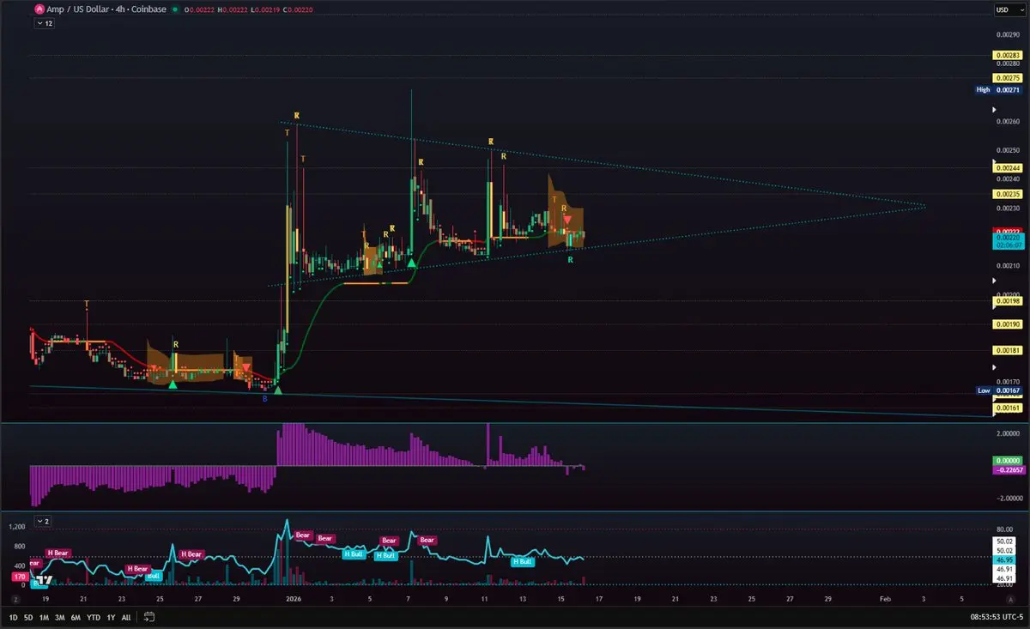This screenshot has height=629, width=1030.
Task: Click the yellow 0.00181 price label
Action: [1008, 350]
